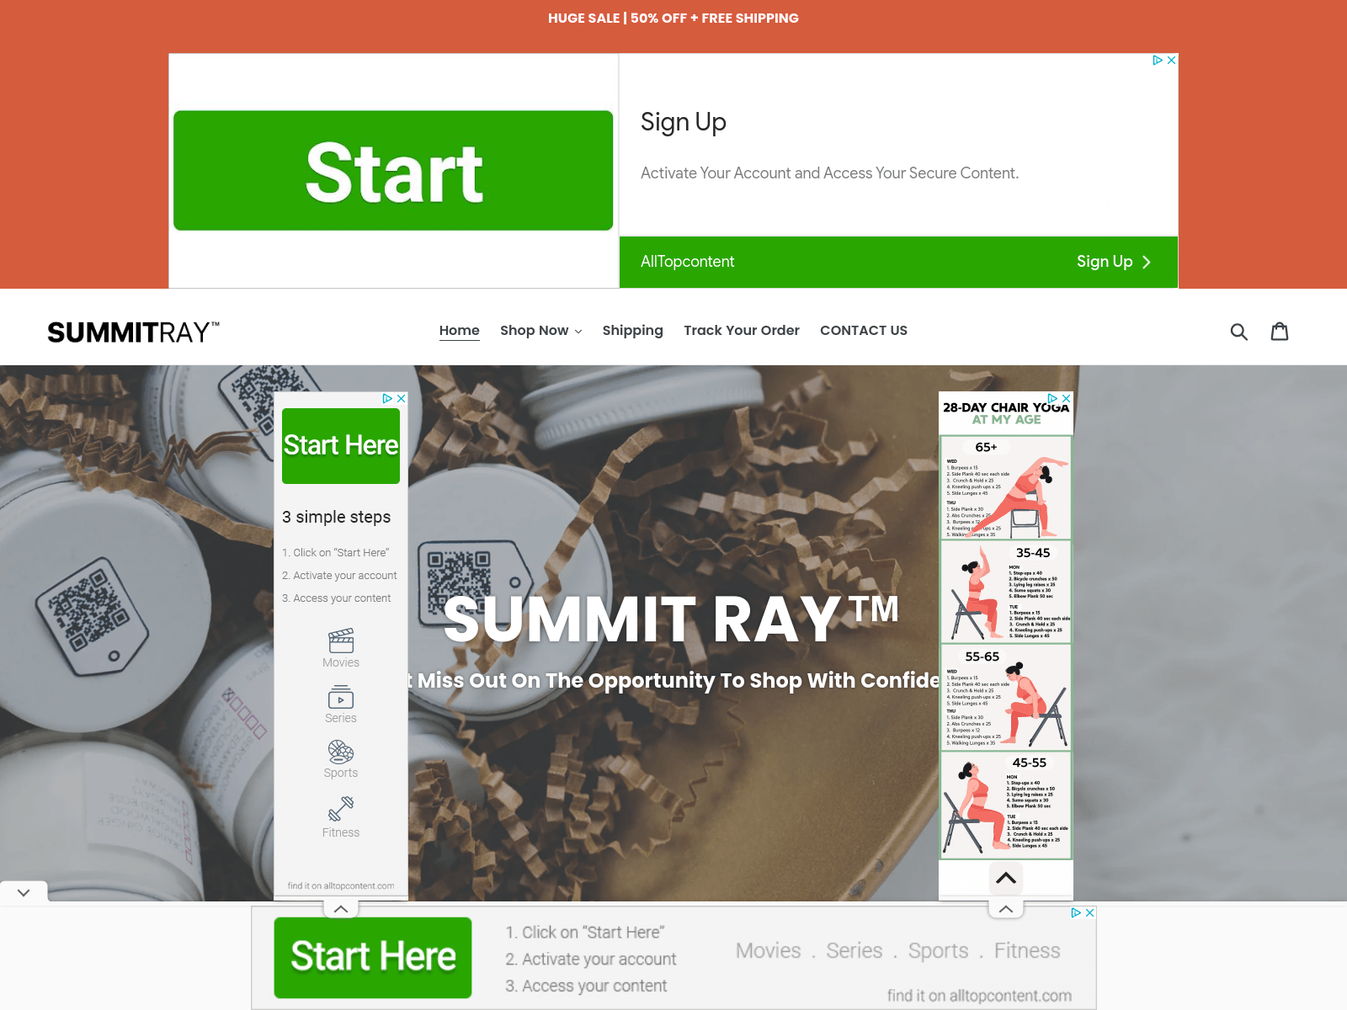Click AdChoices icon on bottom banner ad
The image size is (1347, 1010).
tap(1076, 913)
